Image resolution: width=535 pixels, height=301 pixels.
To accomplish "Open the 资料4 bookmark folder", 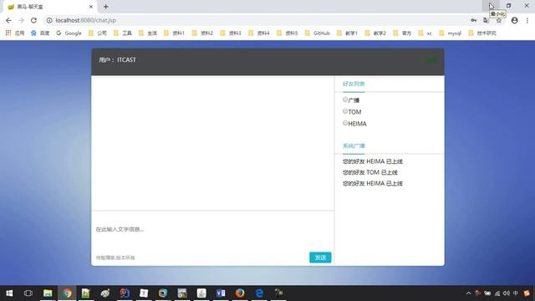I will point(259,33).
